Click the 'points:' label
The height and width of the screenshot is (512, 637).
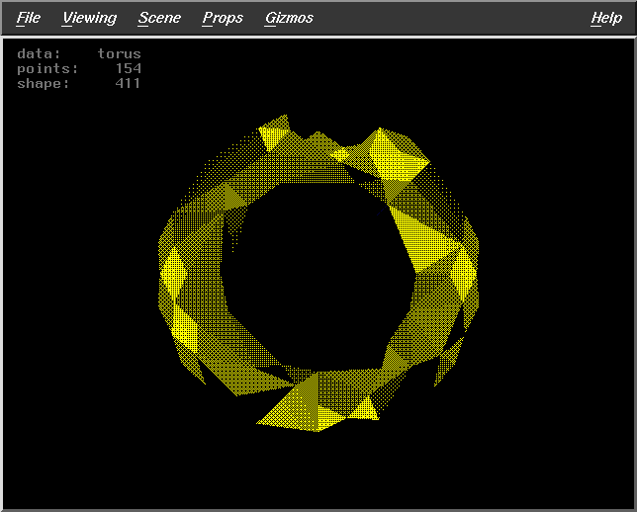pos(47,68)
